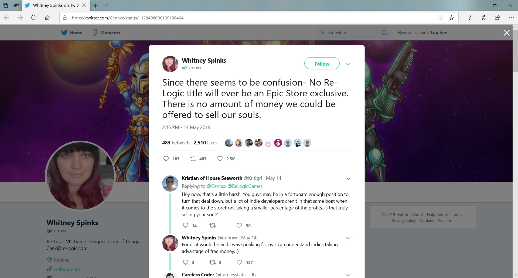Viewport: 518px width, 278px height.
Task: Reload the page with the refresh icon
Action: pos(34,18)
